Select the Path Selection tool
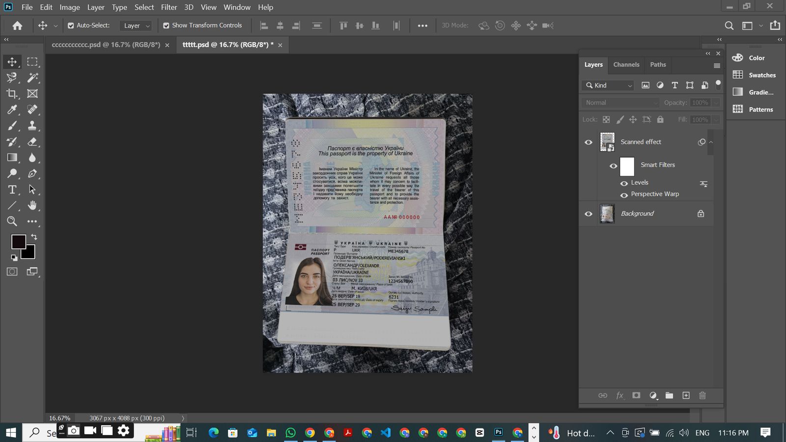 tap(32, 190)
